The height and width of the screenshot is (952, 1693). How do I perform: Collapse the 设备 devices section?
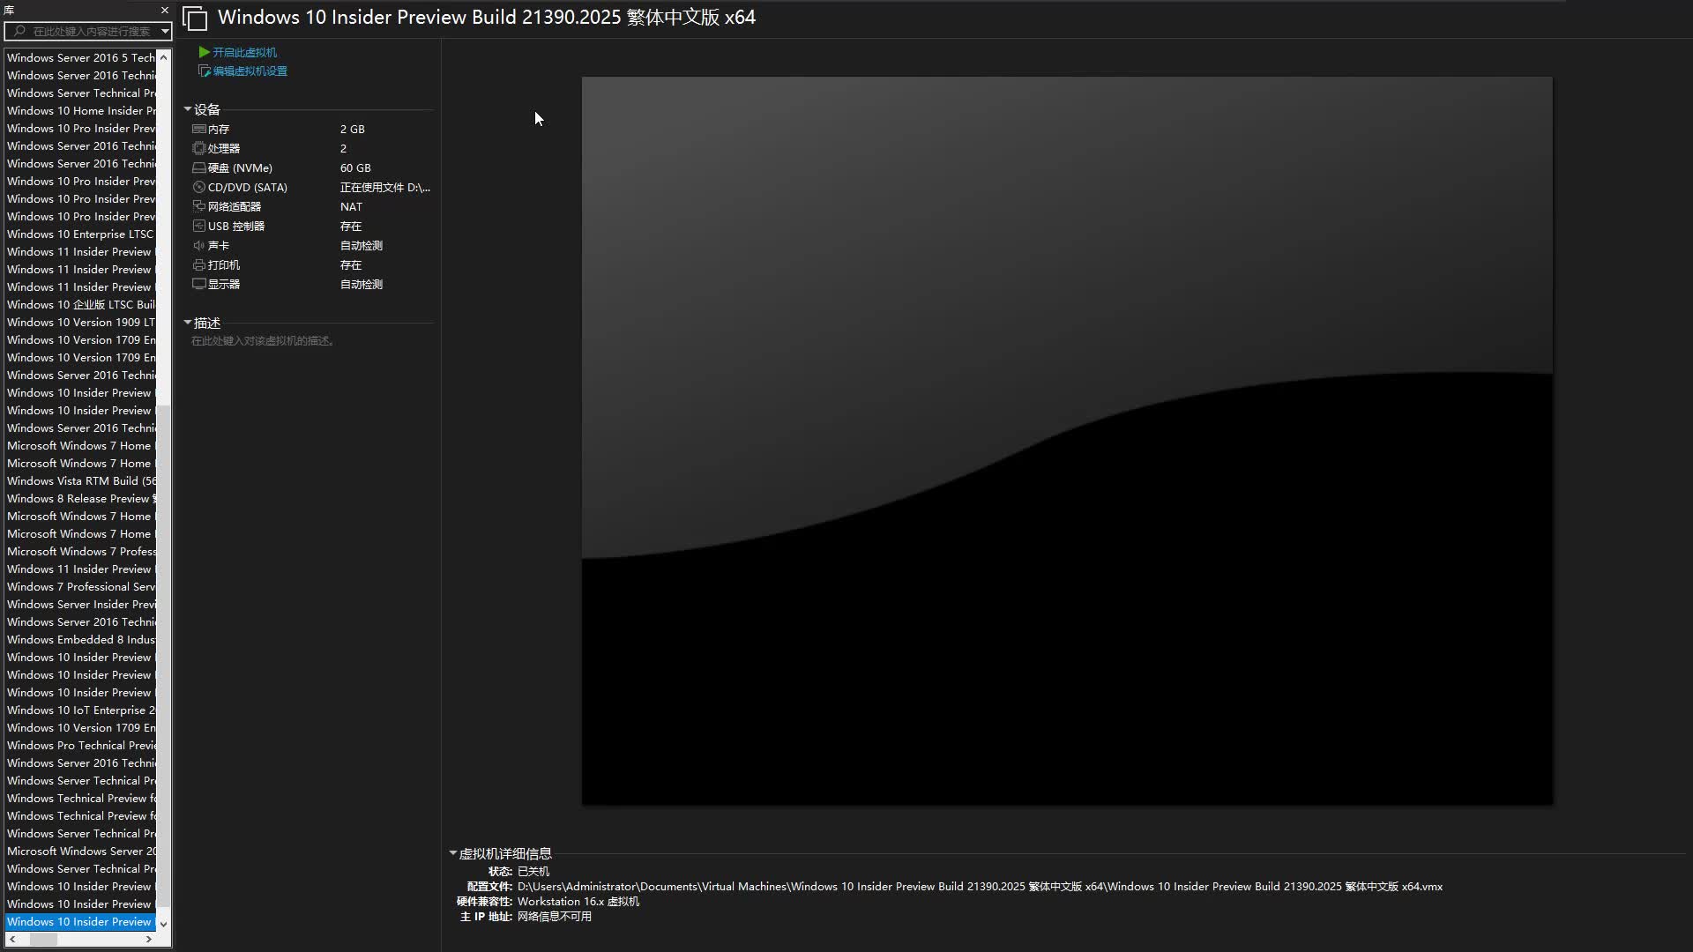click(188, 108)
